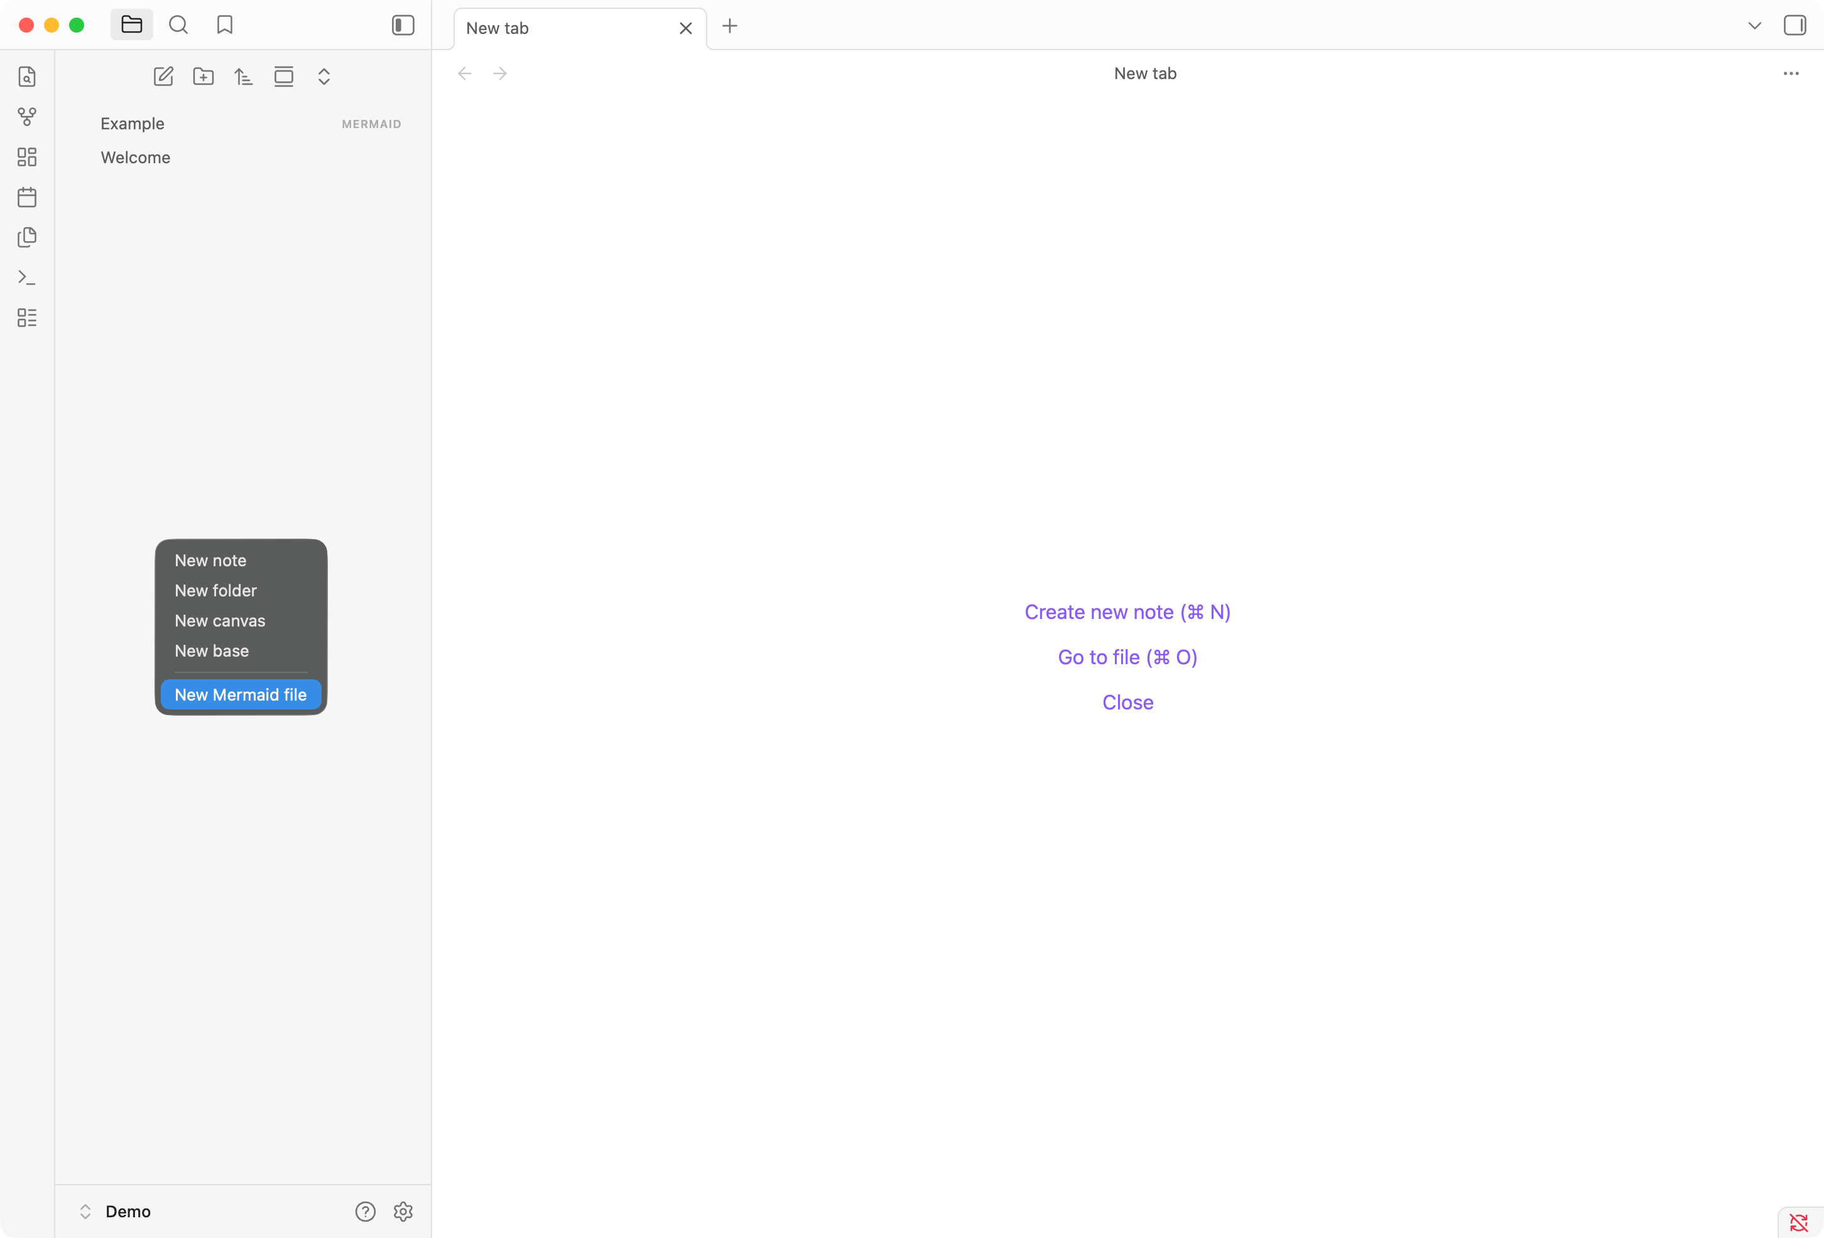Viewport: 1824px width, 1238px height.
Task: Click the new note pencil icon
Action: click(163, 76)
